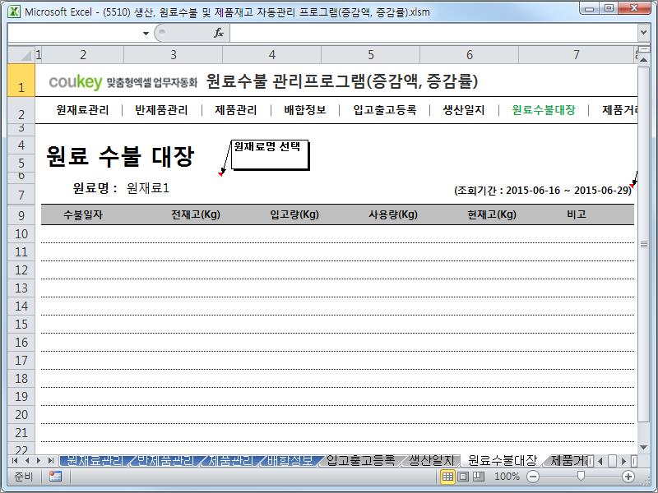The image size is (658, 493).
Task: Click zoom in plus button
Action: (x=628, y=477)
